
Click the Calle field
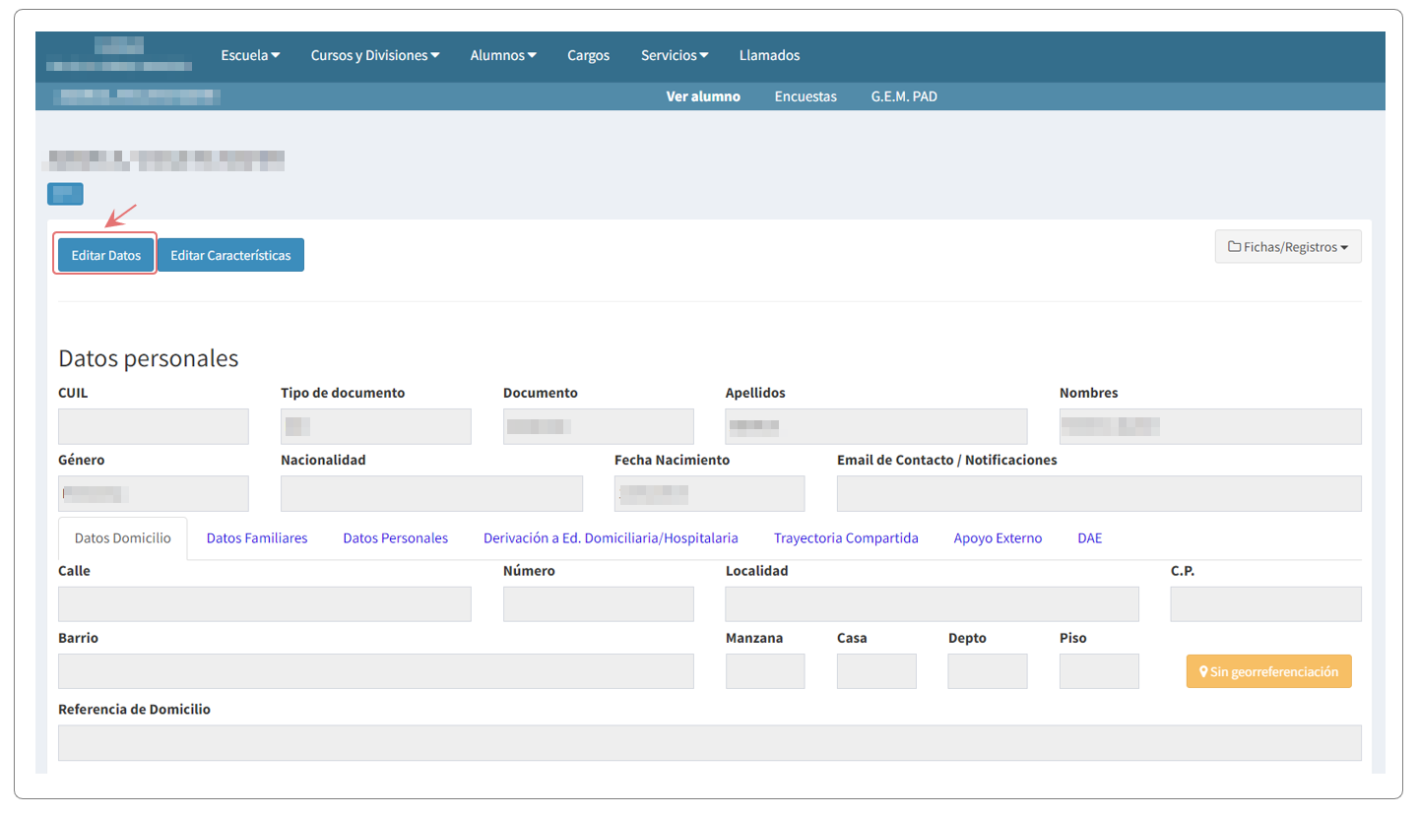265,603
